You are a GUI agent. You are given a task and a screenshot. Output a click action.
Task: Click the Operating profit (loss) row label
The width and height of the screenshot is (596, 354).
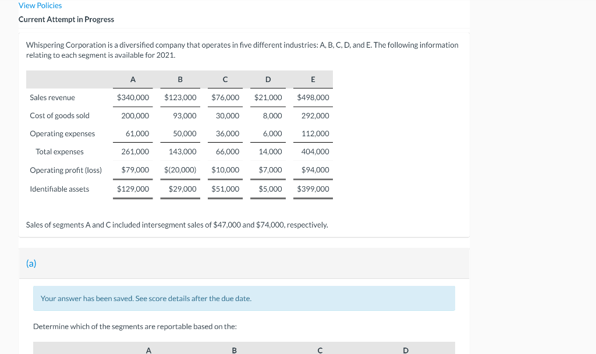pyautogui.click(x=66, y=169)
